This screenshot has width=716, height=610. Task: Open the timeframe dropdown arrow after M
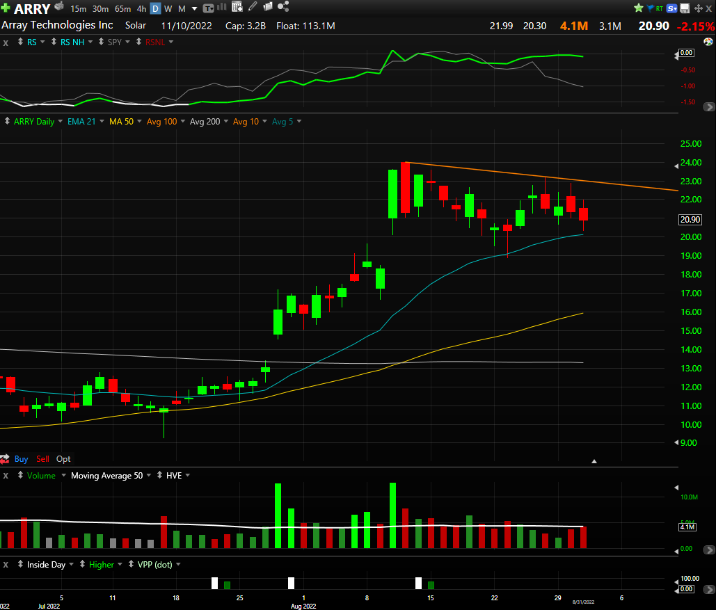(195, 8)
